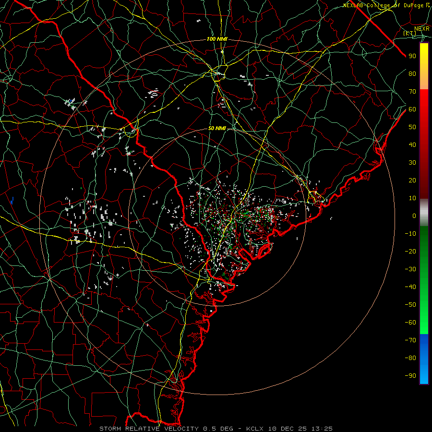The image size is (432, 432).
Task: Click the legend value 50
Action: tap(412, 127)
